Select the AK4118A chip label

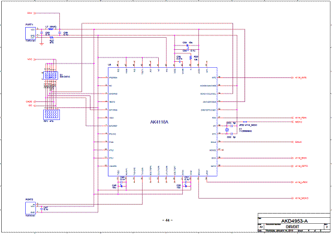pos(159,122)
